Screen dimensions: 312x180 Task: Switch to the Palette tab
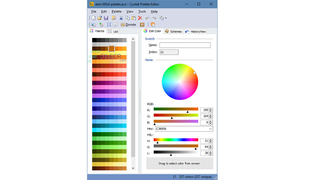[97, 31]
